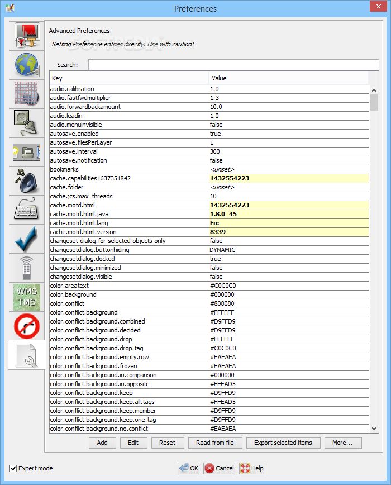
Task: Open Display settings paint brush tab
Action: coord(27,36)
